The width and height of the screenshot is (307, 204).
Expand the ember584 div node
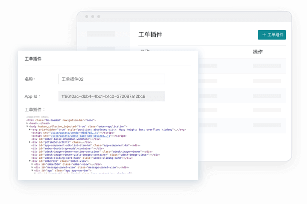click(x=32, y=164)
